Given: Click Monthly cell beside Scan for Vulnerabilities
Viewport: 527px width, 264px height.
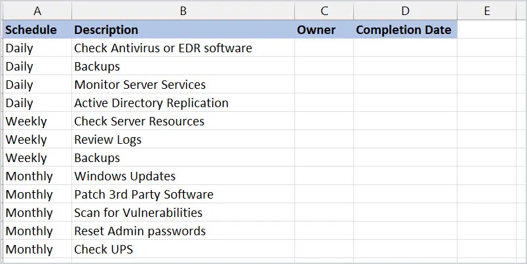Looking at the screenshot, I should click(37, 212).
